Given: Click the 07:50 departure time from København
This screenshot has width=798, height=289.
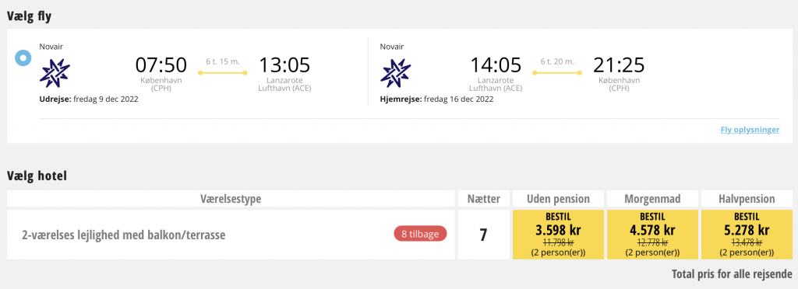Looking at the screenshot, I should click(161, 65).
